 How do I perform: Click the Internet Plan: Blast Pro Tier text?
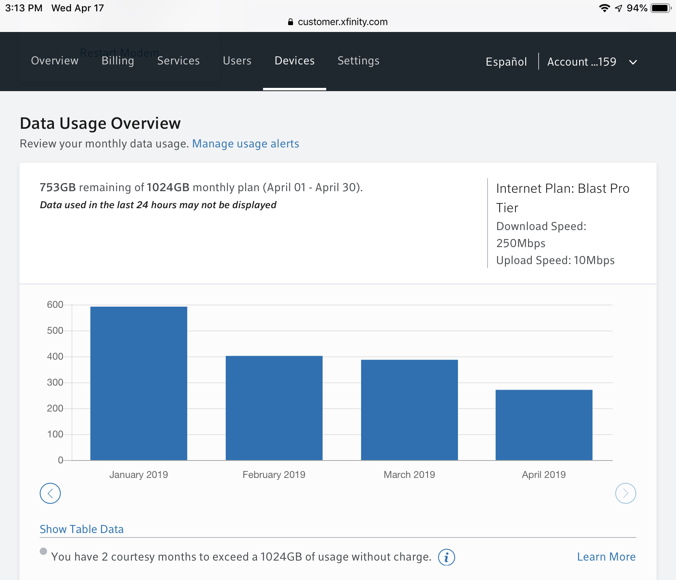(563, 198)
